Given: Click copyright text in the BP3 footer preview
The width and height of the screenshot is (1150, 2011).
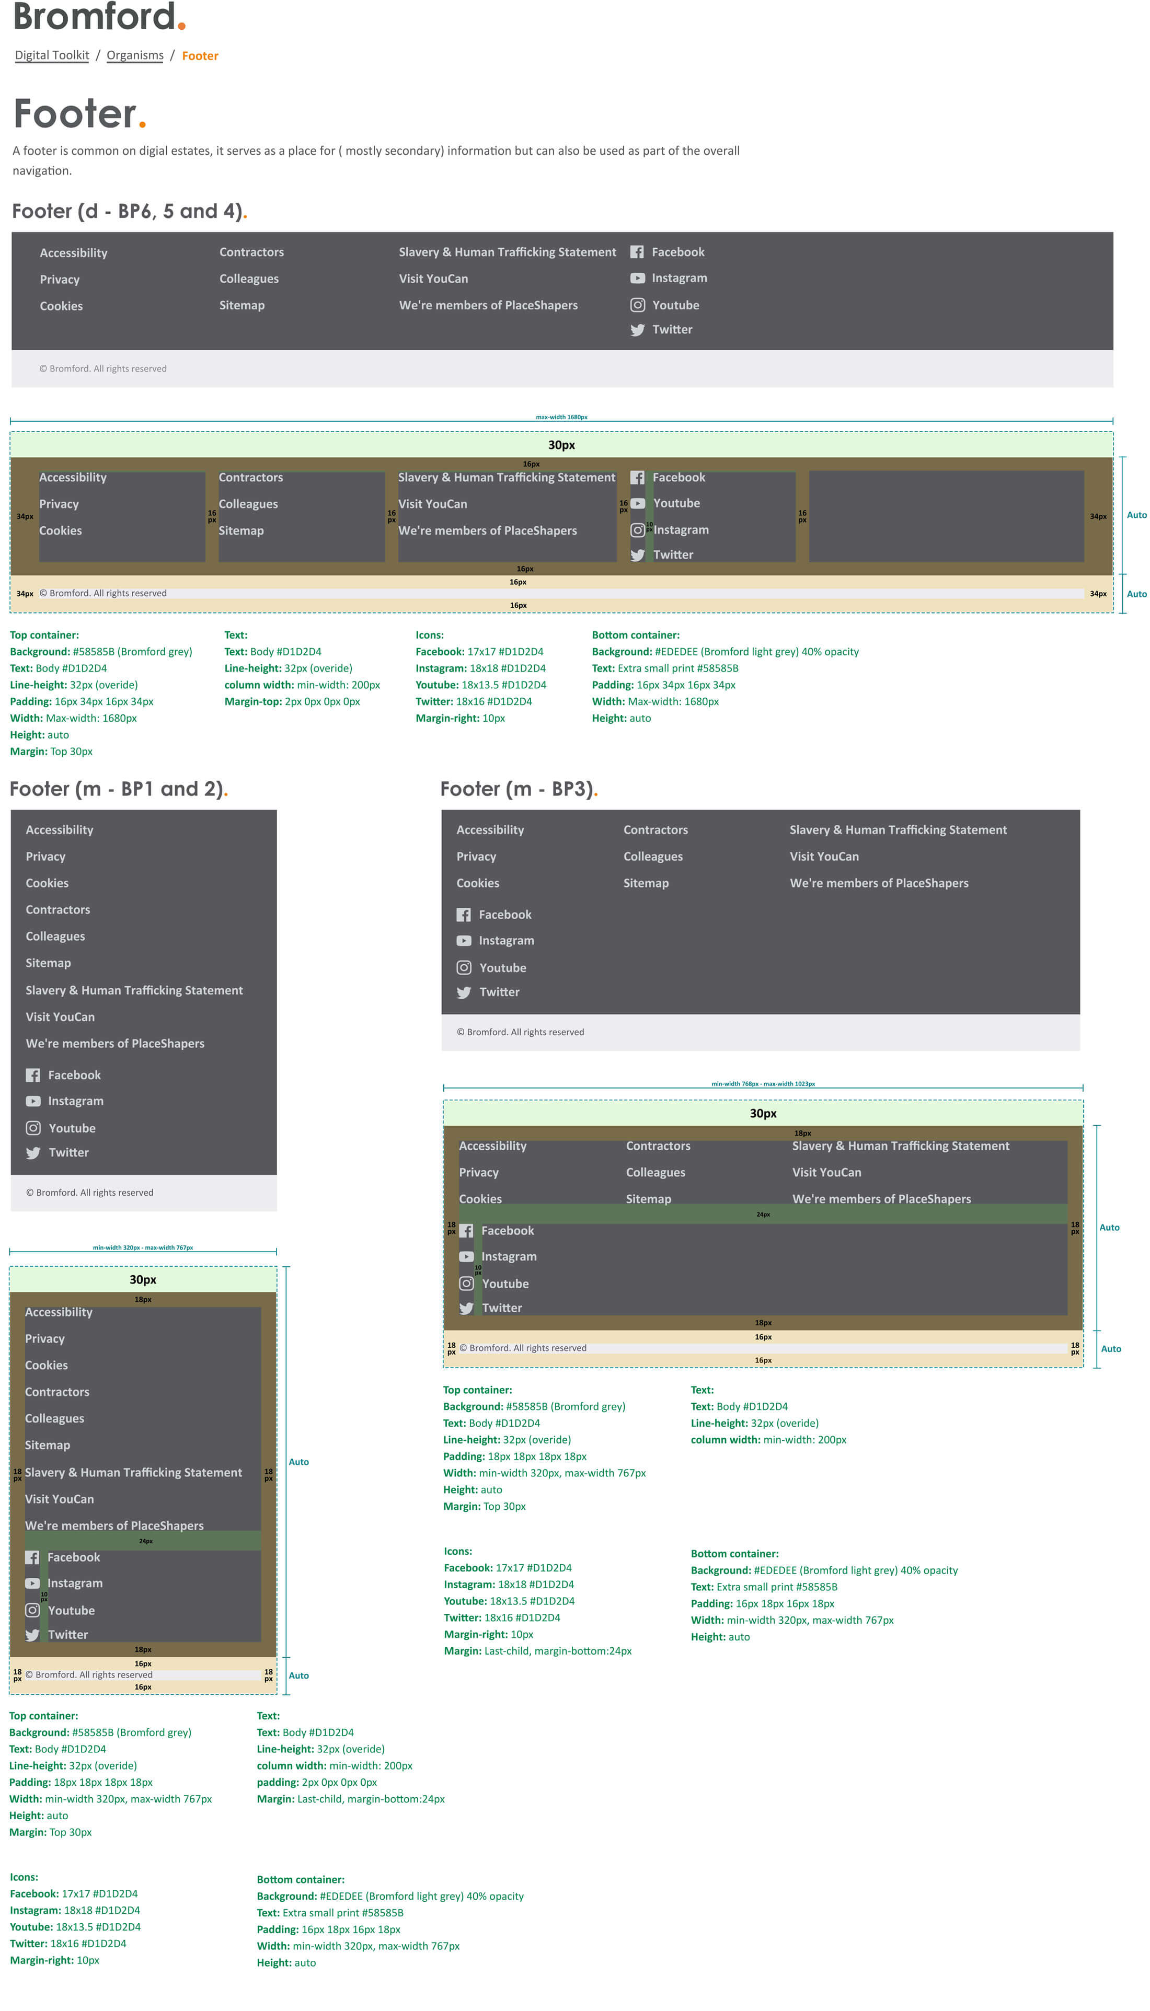Looking at the screenshot, I should (521, 1032).
